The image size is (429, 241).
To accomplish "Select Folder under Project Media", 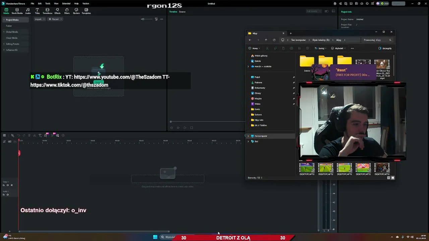I will (x=9, y=26).
